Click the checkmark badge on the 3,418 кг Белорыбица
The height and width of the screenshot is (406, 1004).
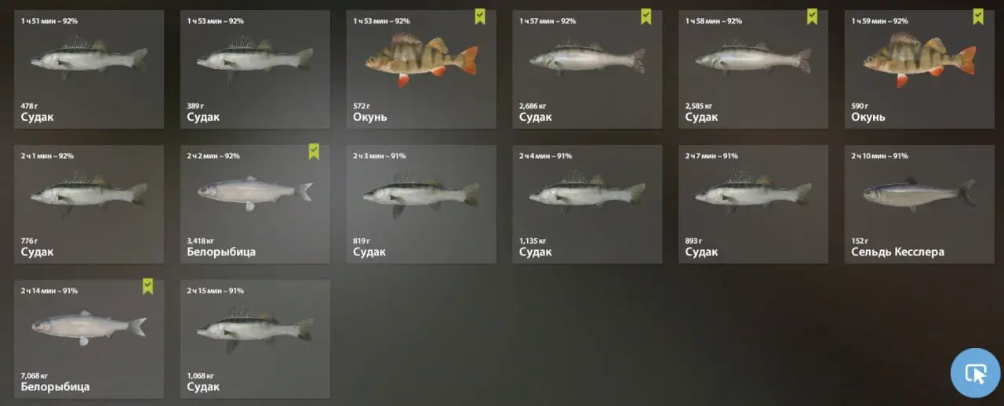point(314,151)
